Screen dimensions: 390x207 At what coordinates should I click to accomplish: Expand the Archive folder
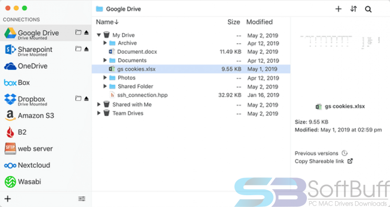(105, 43)
